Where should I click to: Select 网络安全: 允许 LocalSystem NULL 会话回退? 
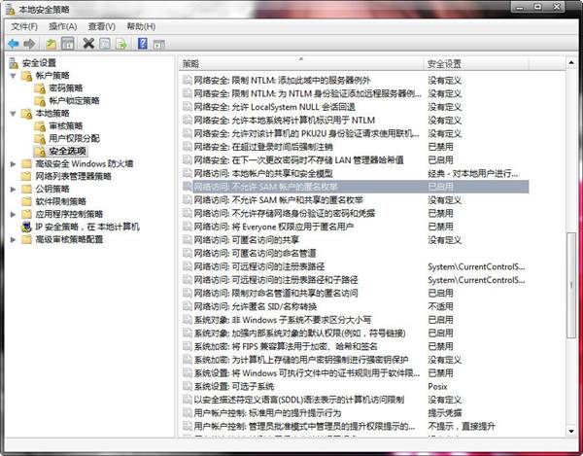tap(274, 107)
